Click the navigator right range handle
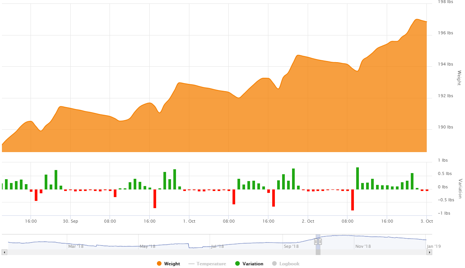 tap(320, 241)
